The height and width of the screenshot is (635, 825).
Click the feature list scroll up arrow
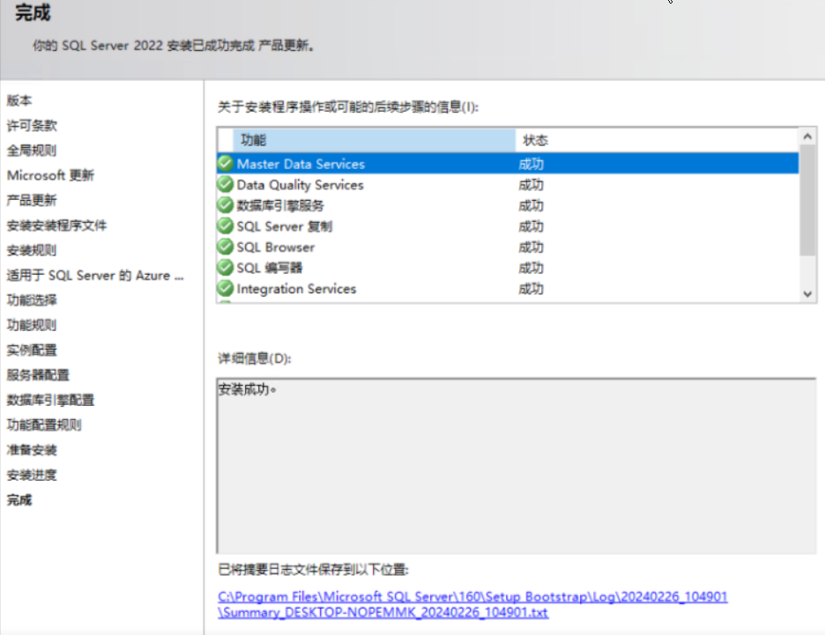tap(807, 137)
